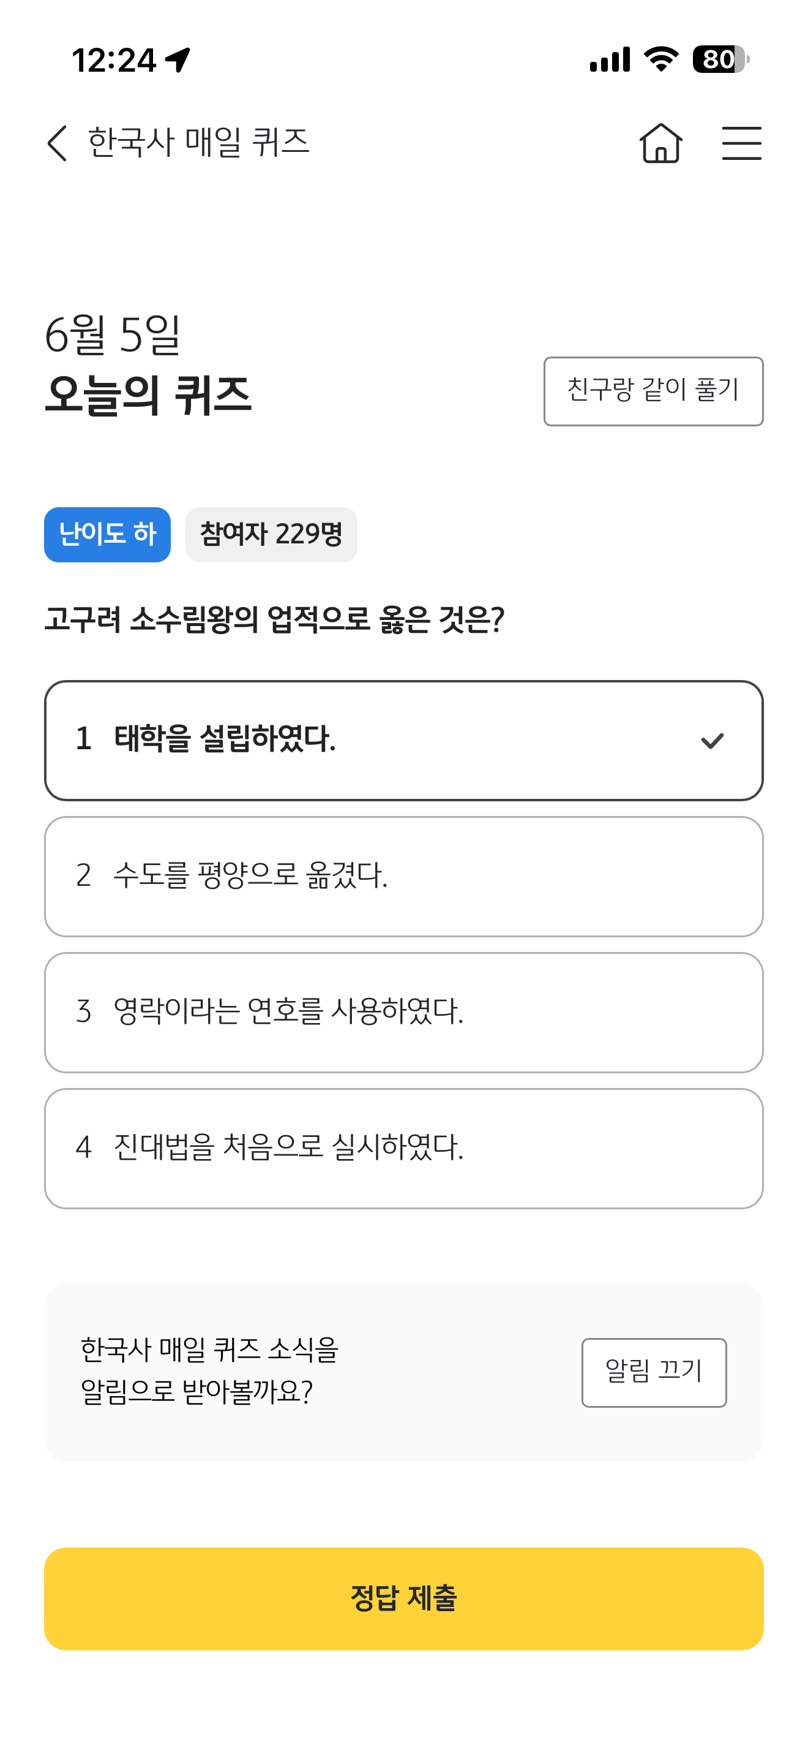Select answer 4 진대법을 처음으로 실시하였다
This screenshot has height=1757, width=808.
tap(404, 1149)
